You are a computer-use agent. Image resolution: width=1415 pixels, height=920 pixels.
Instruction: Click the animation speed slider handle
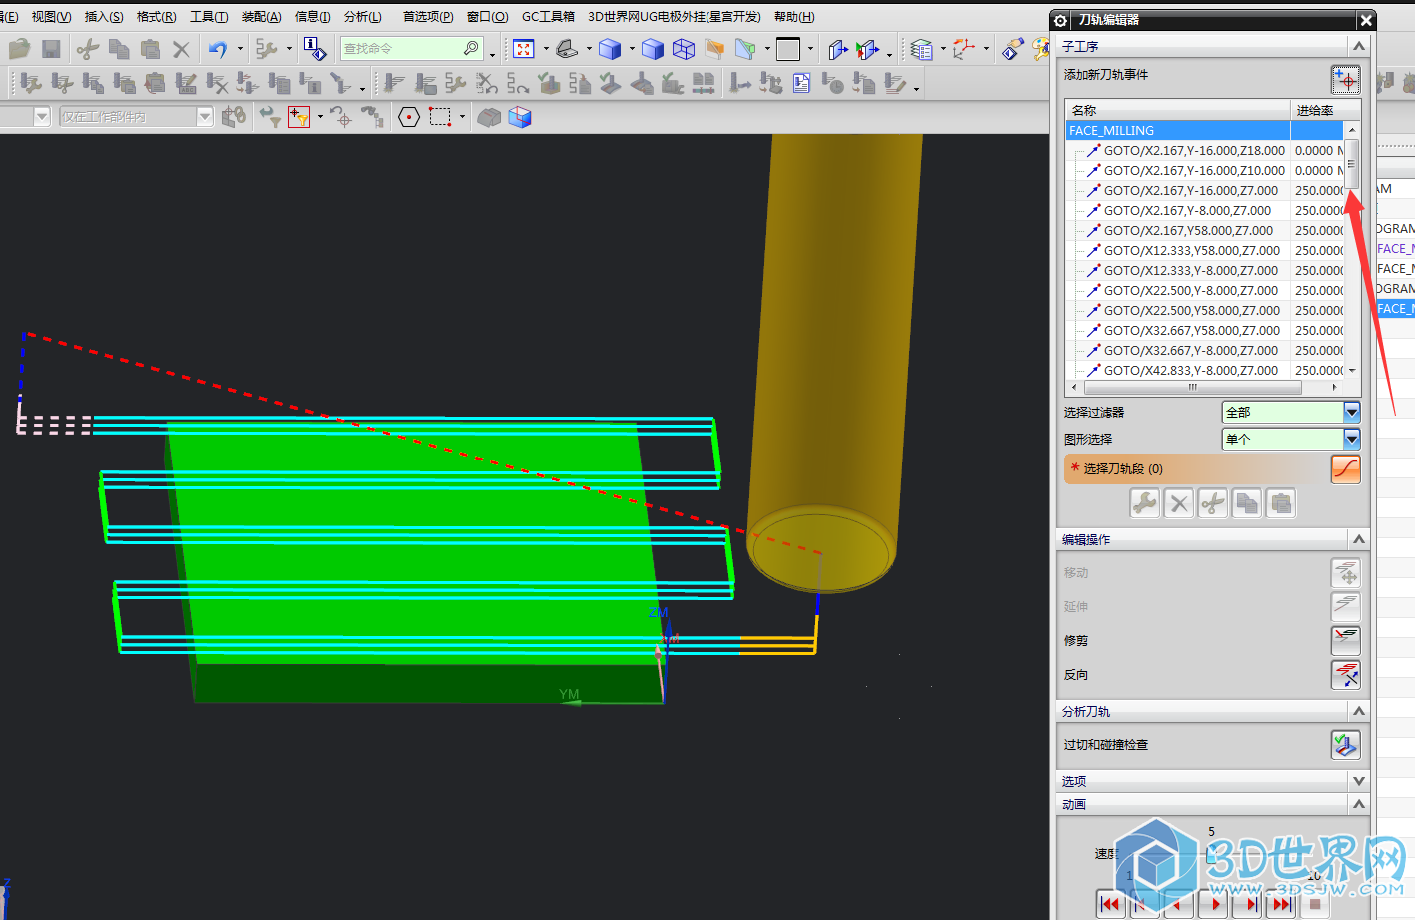click(x=1211, y=855)
